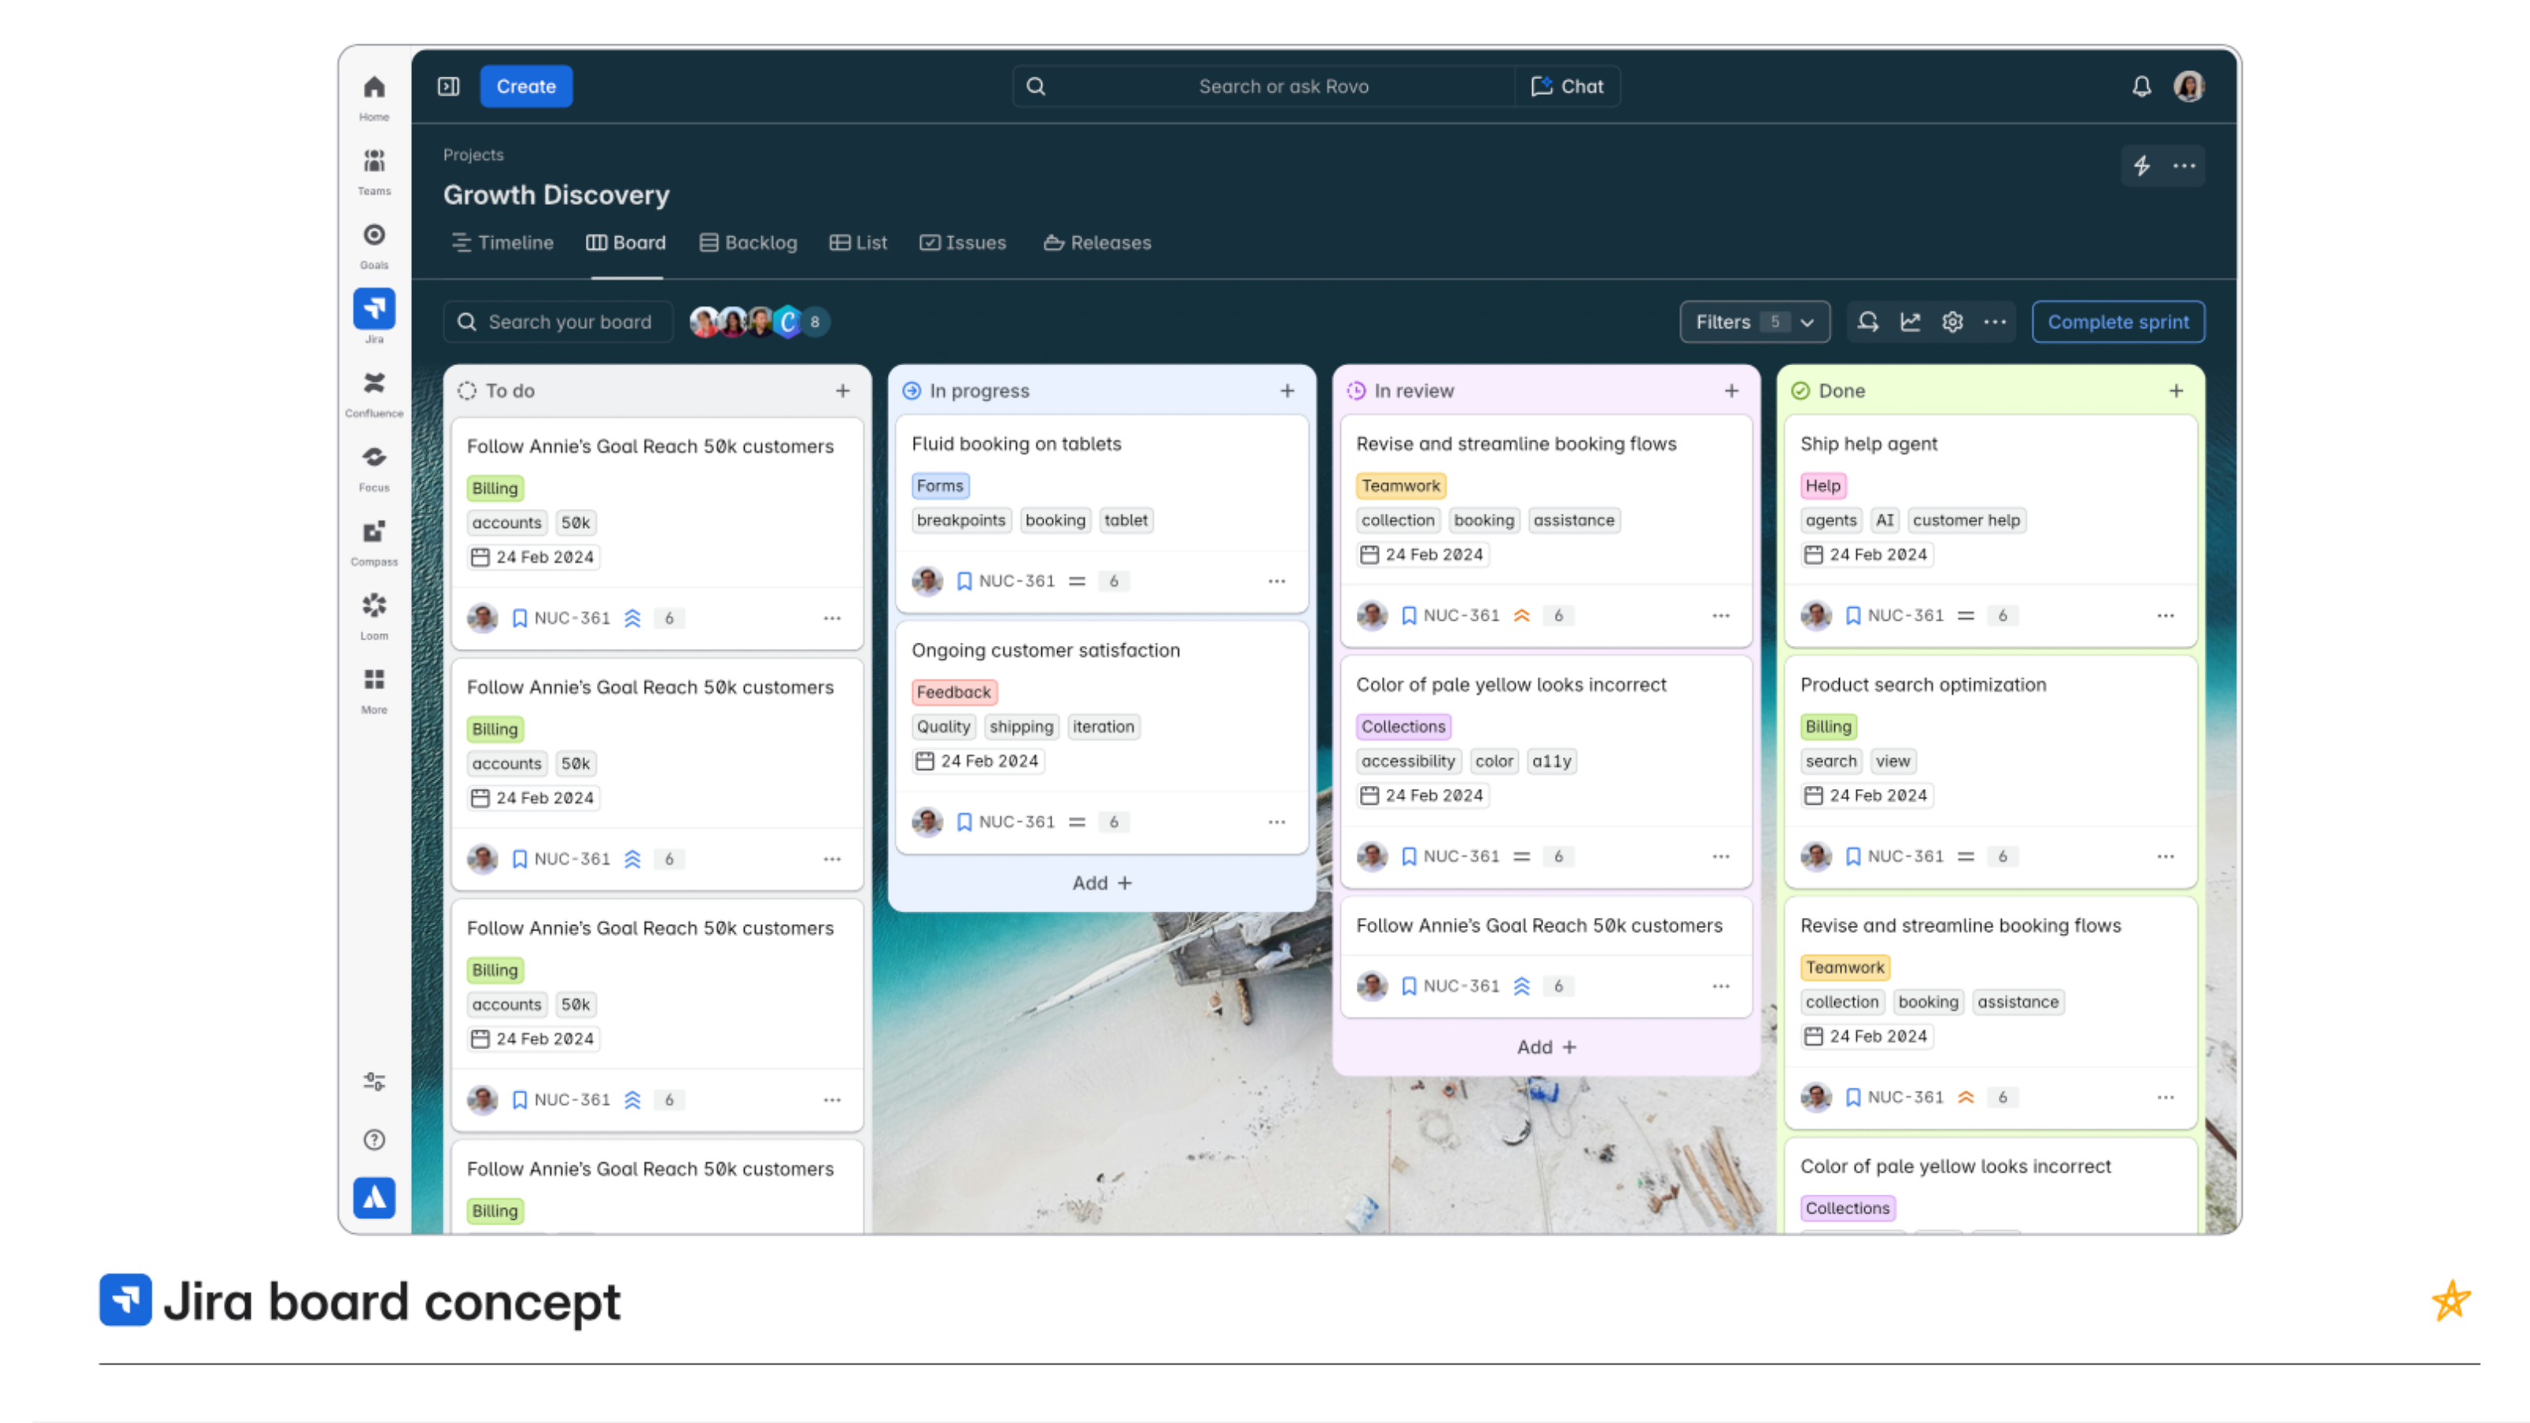Click the Create button
The width and height of the screenshot is (2530, 1423).
click(x=527, y=86)
